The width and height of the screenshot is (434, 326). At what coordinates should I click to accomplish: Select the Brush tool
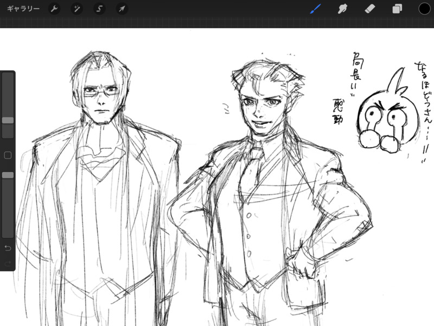pyautogui.click(x=316, y=9)
